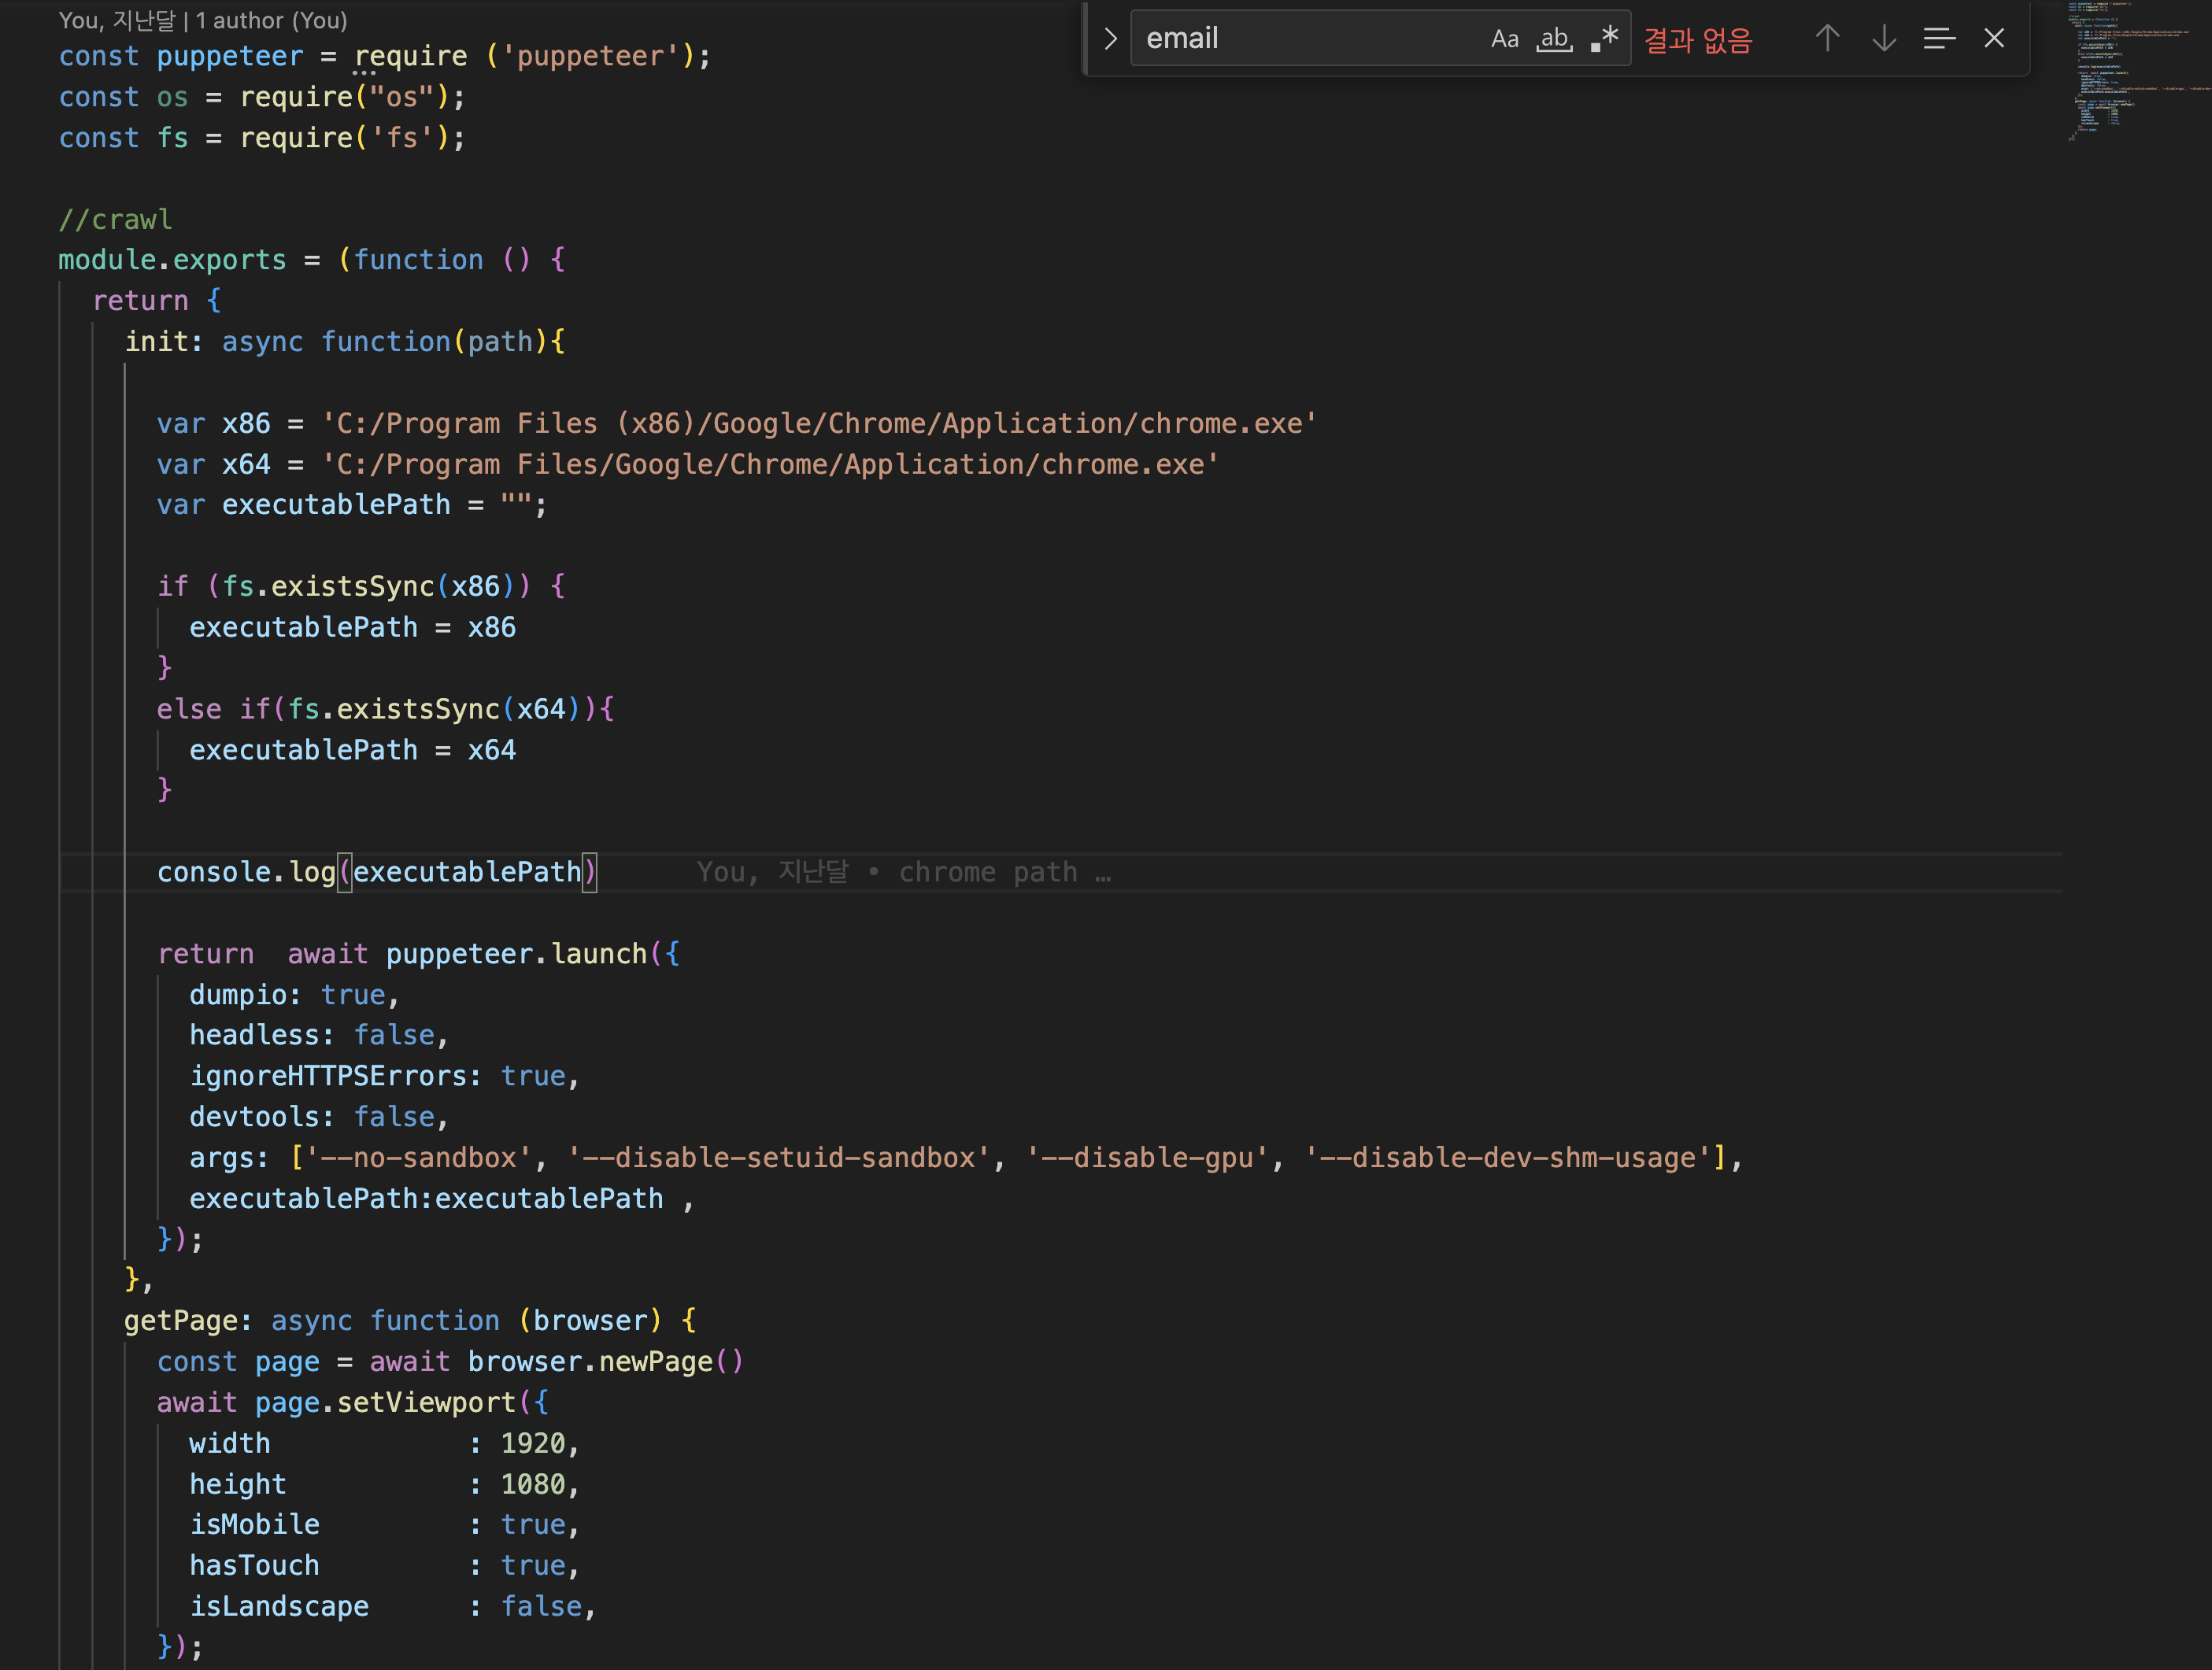This screenshot has height=1670, width=2212.
Task: Click the '//crawl' comment
Action: point(115,219)
